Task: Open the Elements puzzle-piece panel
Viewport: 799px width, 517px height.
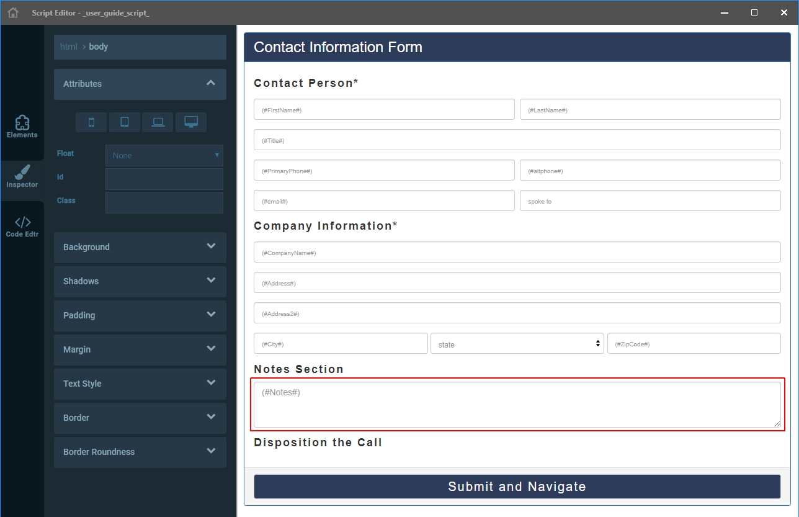Action: point(22,127)
